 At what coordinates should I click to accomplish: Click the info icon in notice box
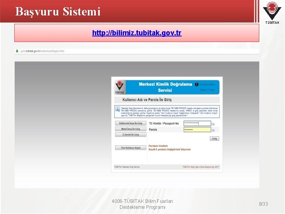point(118,109)
